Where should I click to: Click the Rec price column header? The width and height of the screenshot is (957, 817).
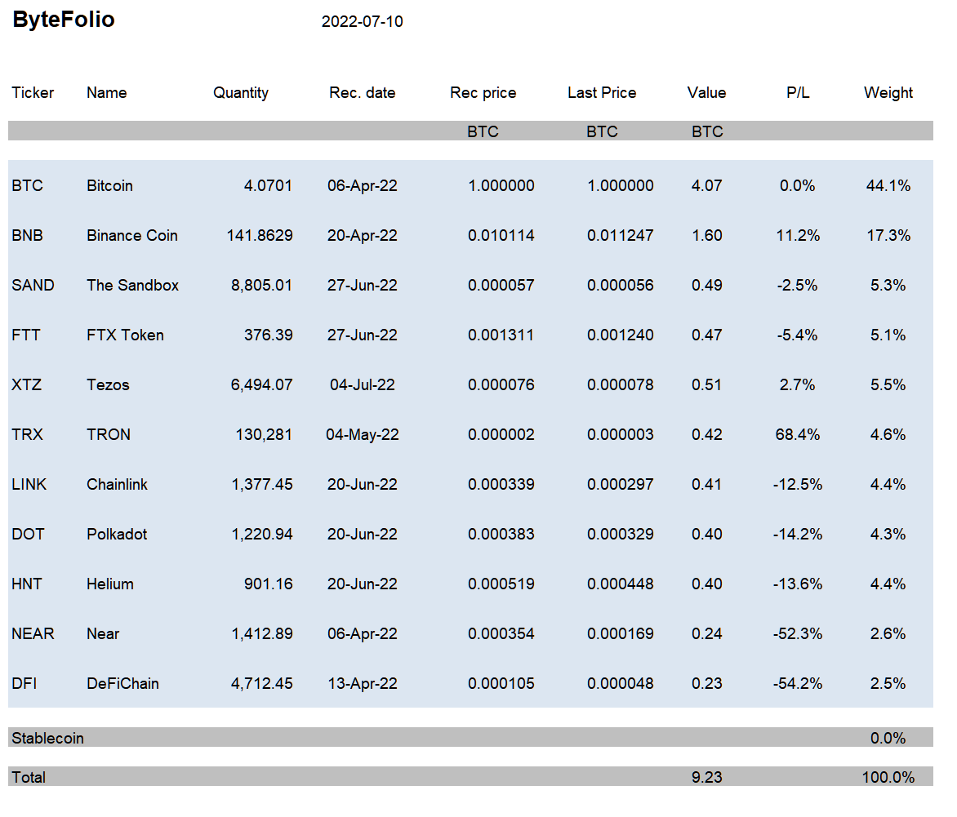(483, 93)
